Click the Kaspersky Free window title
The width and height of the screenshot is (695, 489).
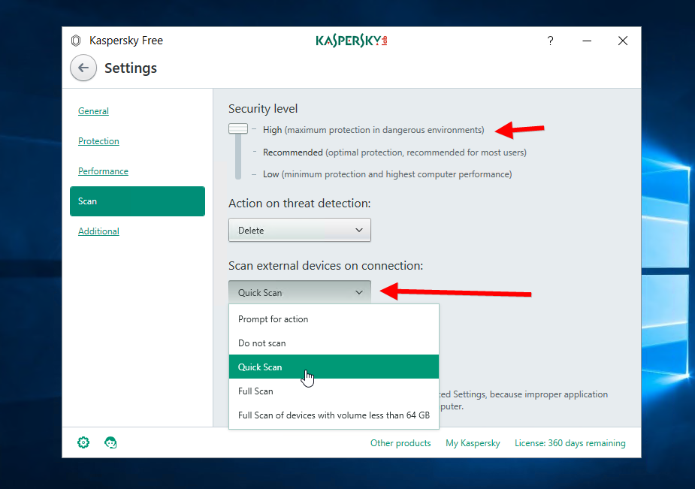coord(126,41)
